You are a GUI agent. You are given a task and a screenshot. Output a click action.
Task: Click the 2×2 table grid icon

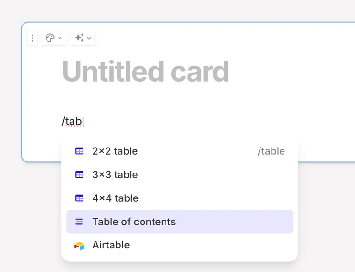tap(80, 151)
